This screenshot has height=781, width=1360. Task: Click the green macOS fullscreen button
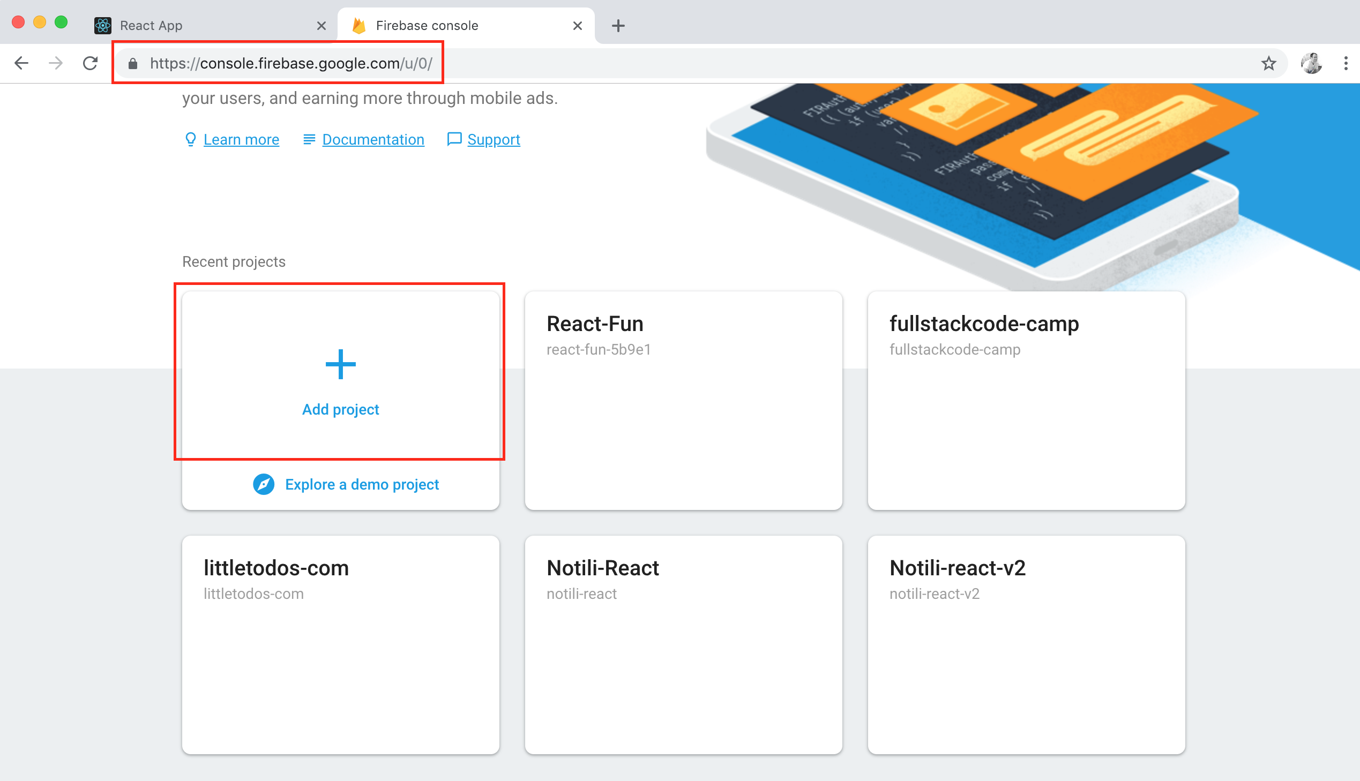point(61,22)
